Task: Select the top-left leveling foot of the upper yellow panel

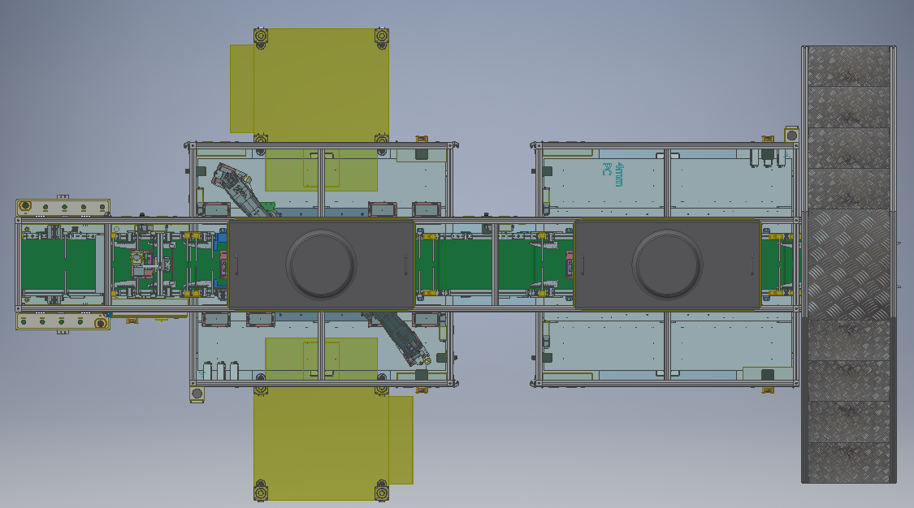Action: click(260, 37)
